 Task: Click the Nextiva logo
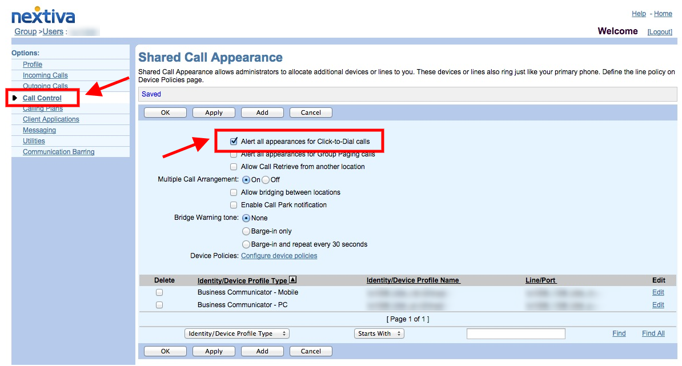pos(43,15)
